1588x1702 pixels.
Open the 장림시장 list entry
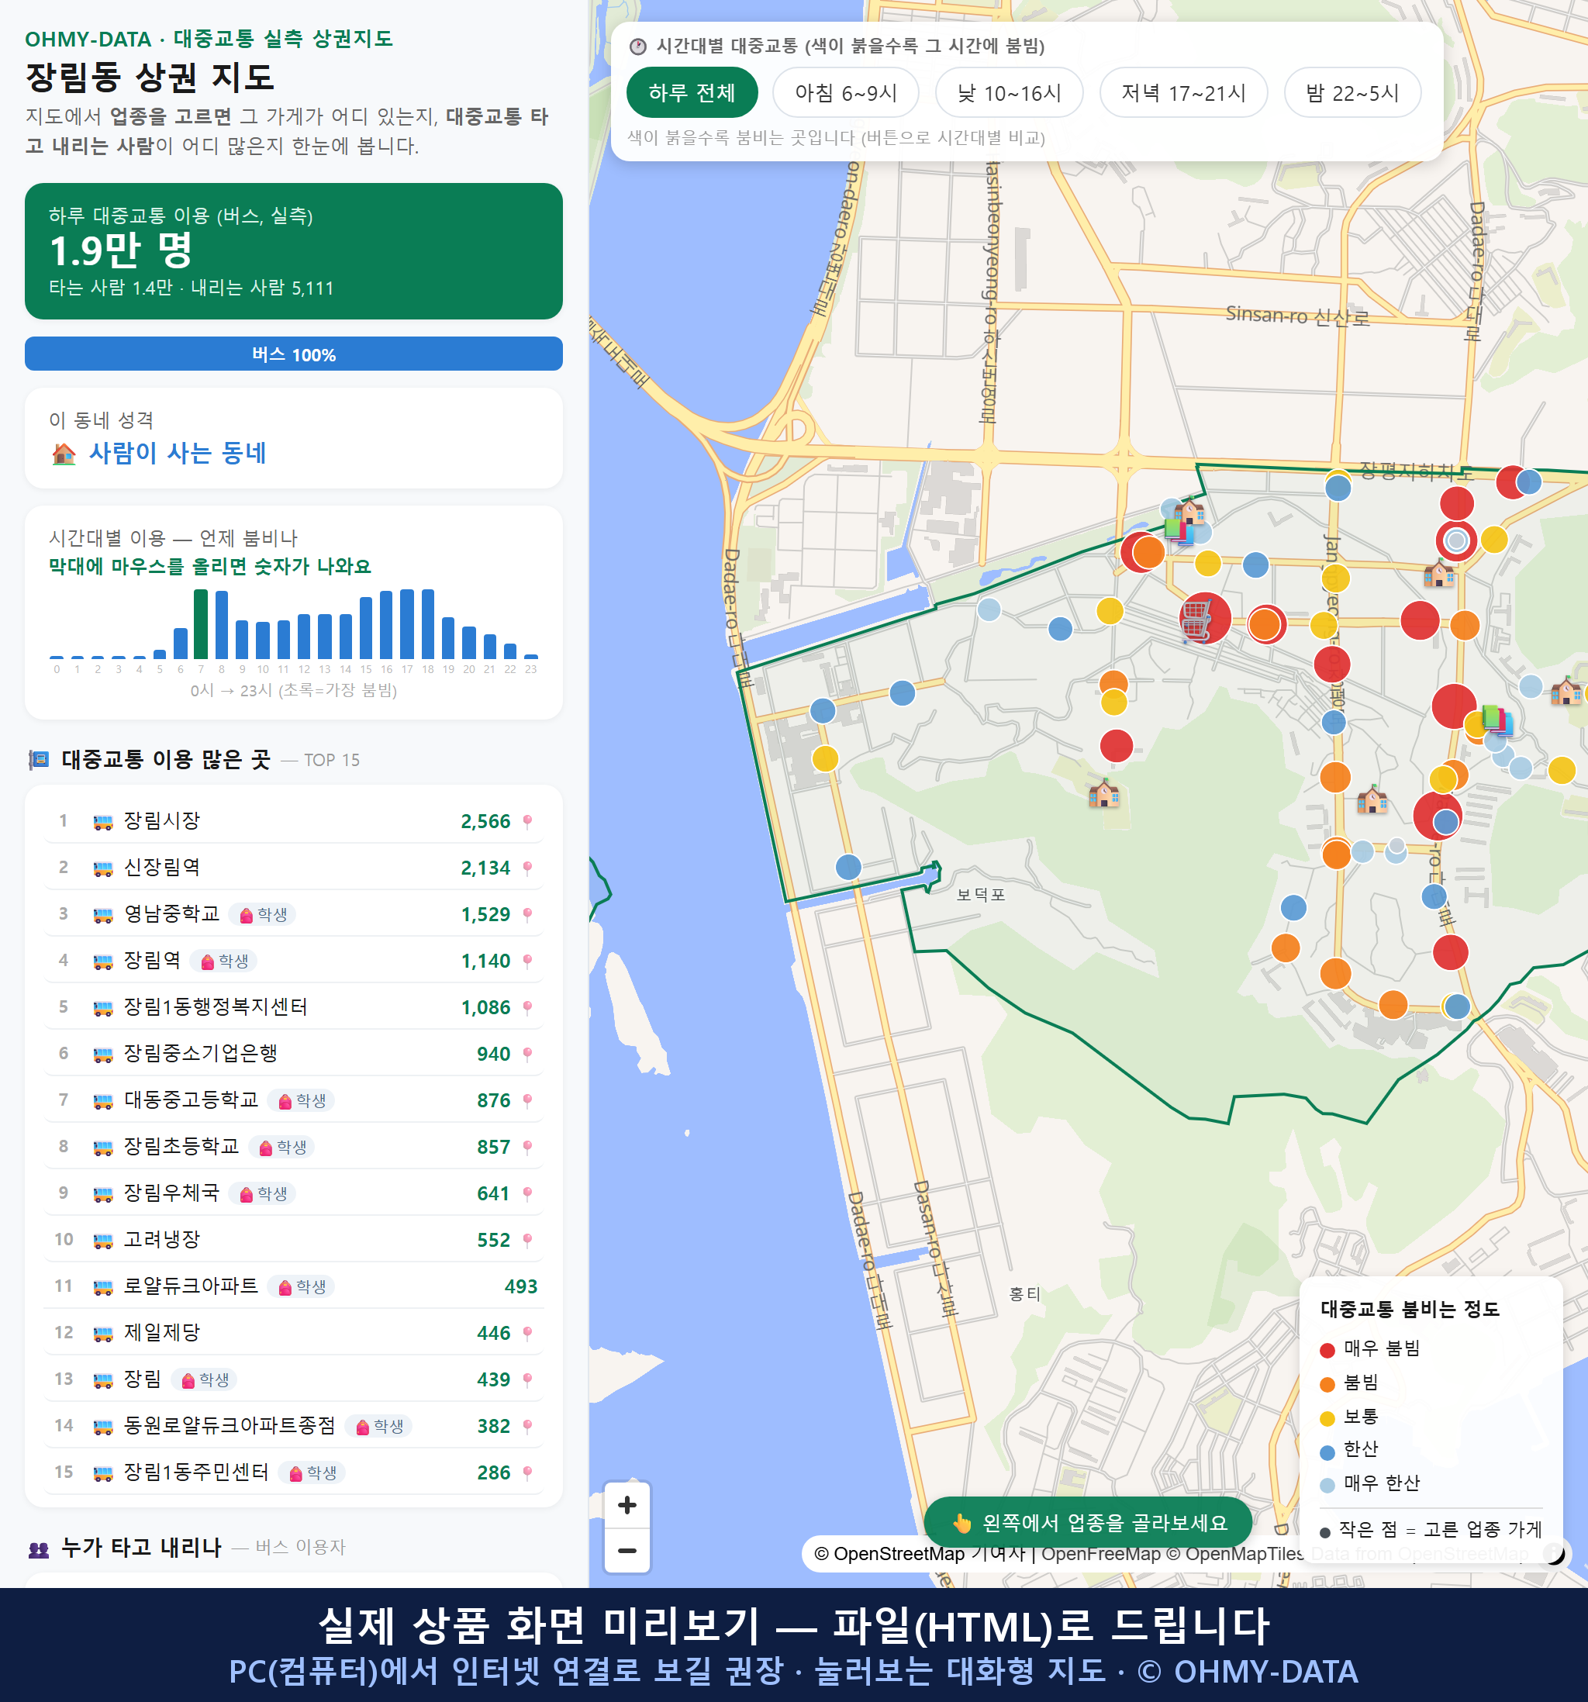293,821
